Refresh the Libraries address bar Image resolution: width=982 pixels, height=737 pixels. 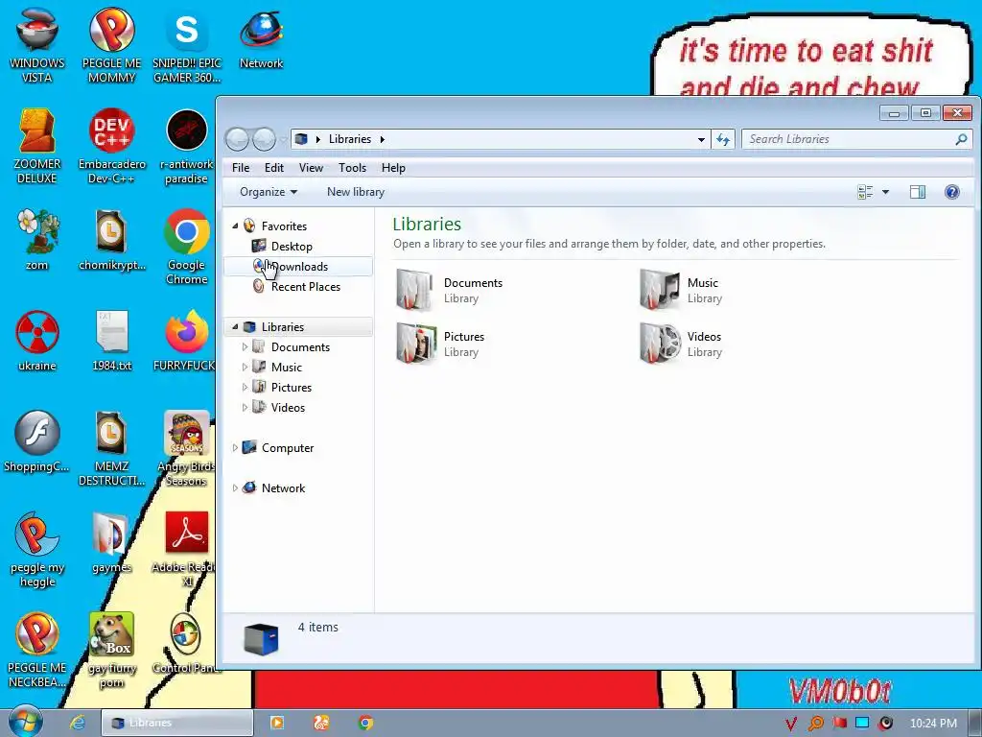(x=723, y=139)
